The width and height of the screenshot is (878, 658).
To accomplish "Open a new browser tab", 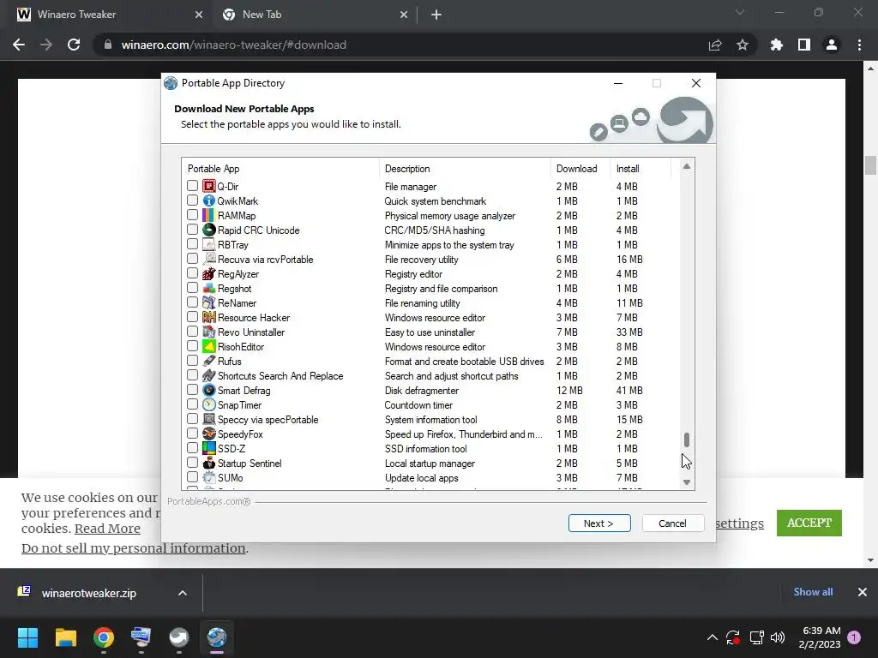I will [436, 15].
